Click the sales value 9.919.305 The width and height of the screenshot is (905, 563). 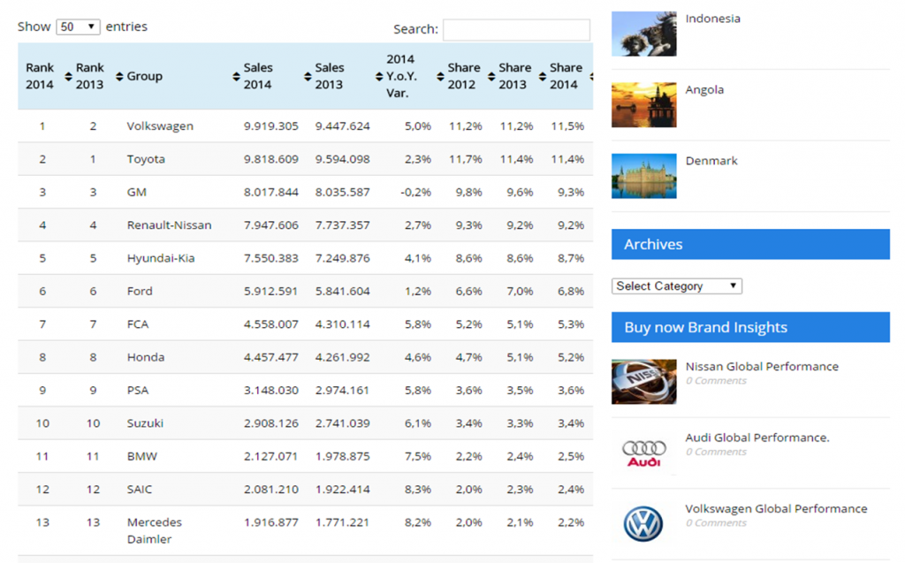(270, 126)
